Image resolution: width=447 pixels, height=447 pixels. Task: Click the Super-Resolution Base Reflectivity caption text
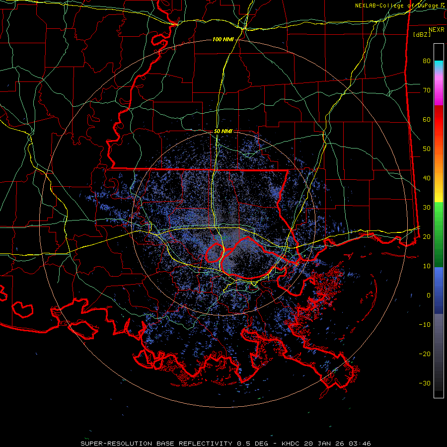[156, 444]
